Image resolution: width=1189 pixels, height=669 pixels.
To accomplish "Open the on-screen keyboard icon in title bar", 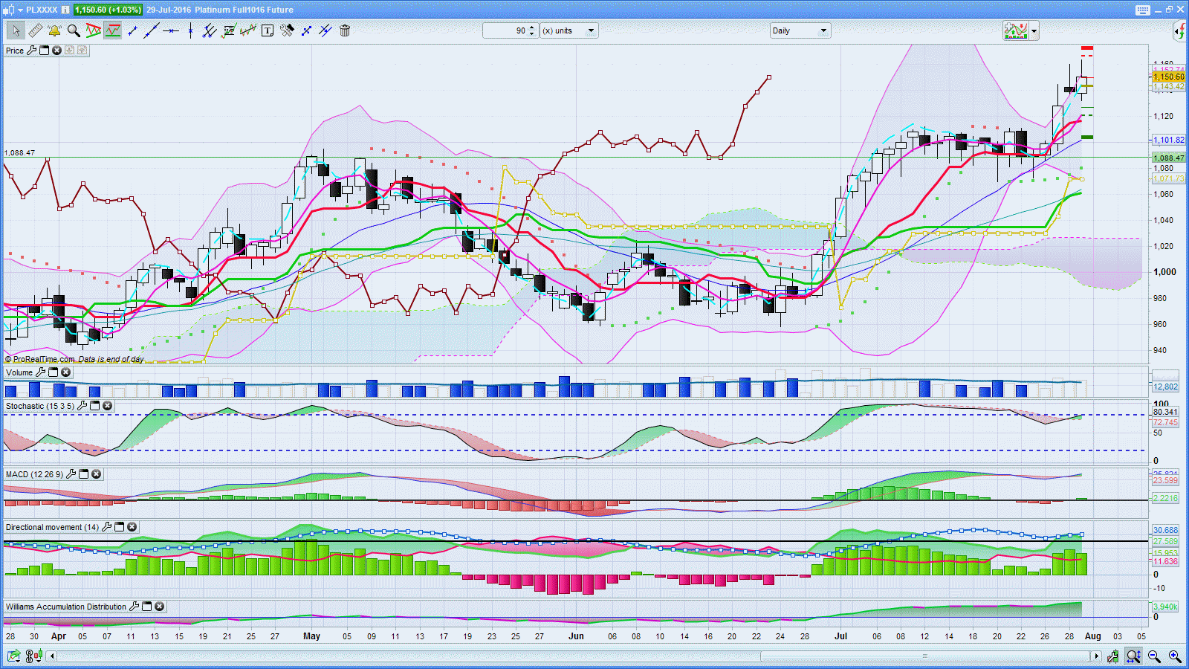I will (1143, 10).
